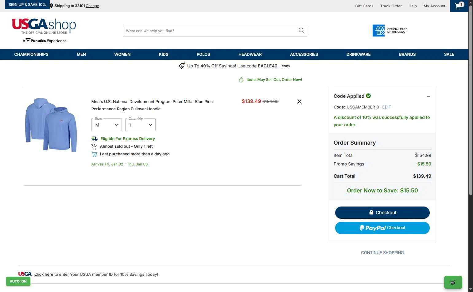473x292 pixels.
Task: Open the KIDS menu
Action: 164,54
